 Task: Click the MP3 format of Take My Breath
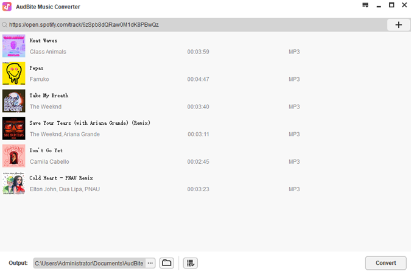(294, 107)
